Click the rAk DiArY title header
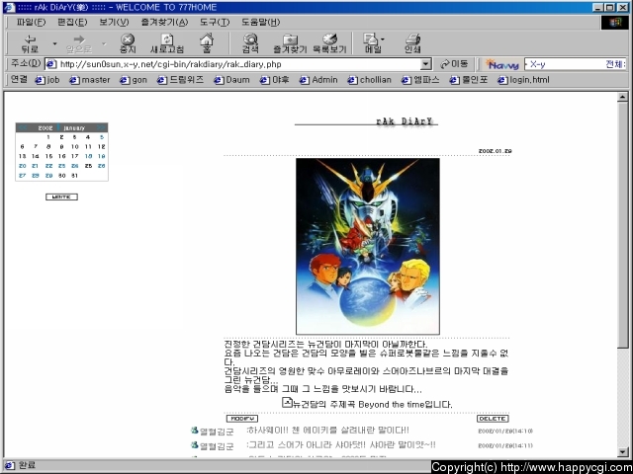 [407, 121]
